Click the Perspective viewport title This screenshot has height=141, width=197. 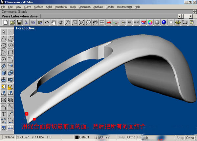(x=25, y=28)
